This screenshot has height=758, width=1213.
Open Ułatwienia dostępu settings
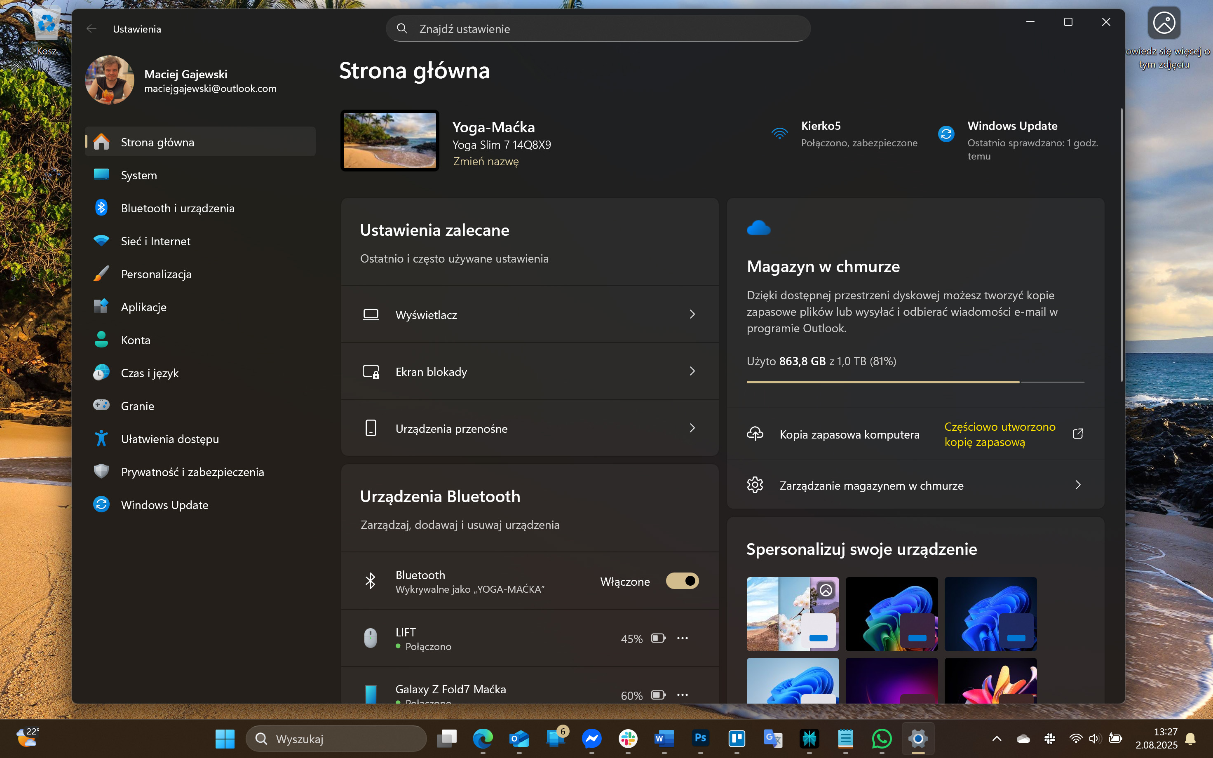200,439
